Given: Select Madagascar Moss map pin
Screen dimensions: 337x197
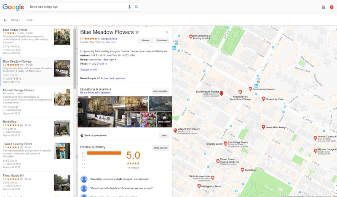Looking at the screenshot, I should coord(199,186).
